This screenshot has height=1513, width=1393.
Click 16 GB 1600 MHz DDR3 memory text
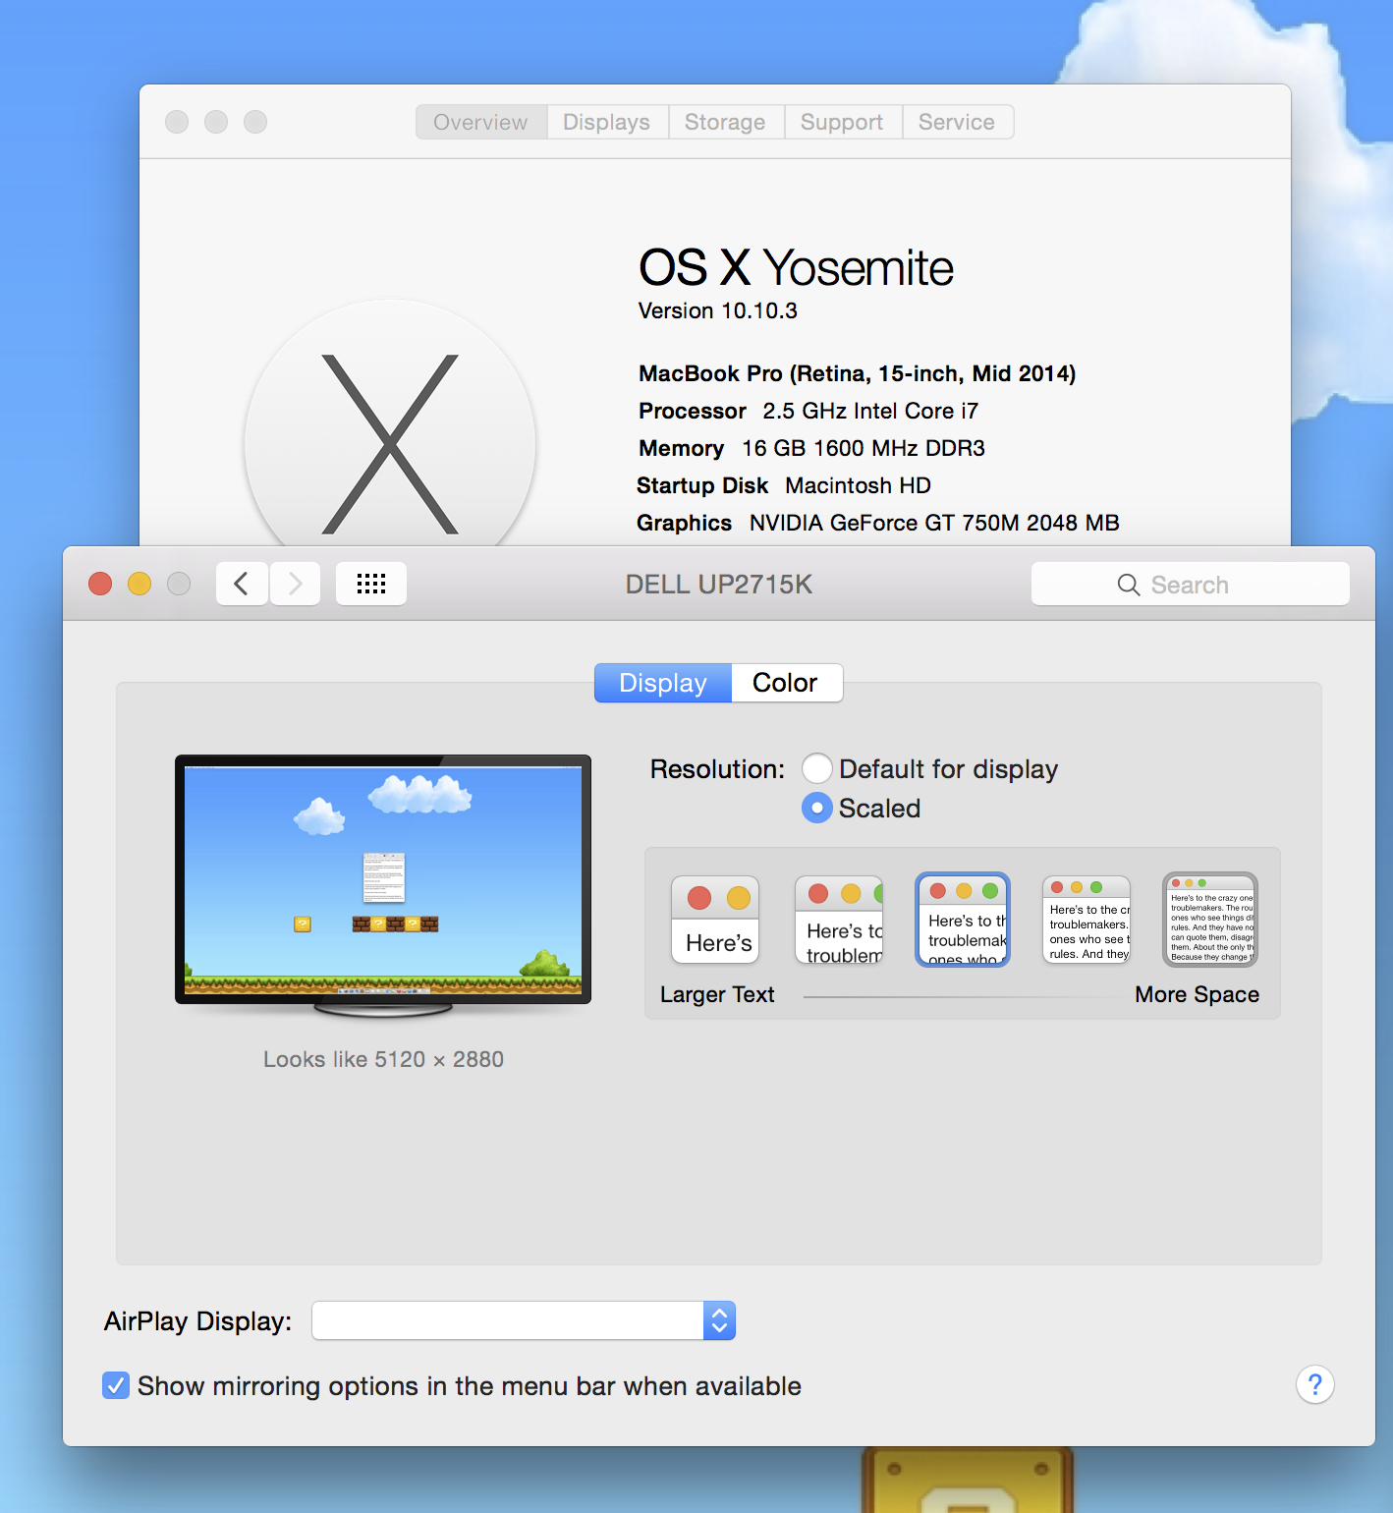pyautogui.click(x=864, y=448)
